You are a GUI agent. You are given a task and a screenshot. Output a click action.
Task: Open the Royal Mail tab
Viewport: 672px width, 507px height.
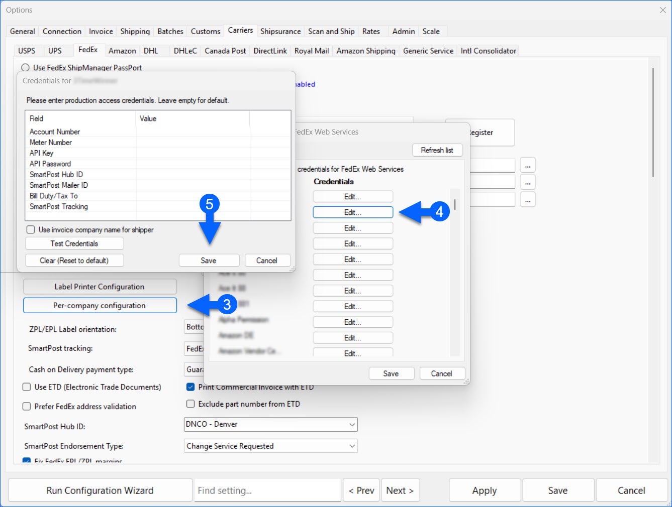point(312,51)
